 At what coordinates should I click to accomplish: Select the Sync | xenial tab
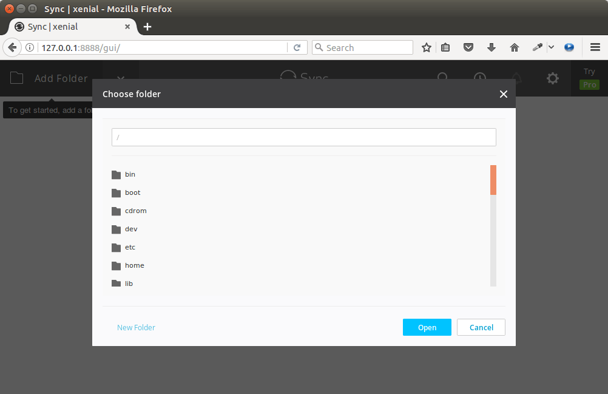[67, 27]
